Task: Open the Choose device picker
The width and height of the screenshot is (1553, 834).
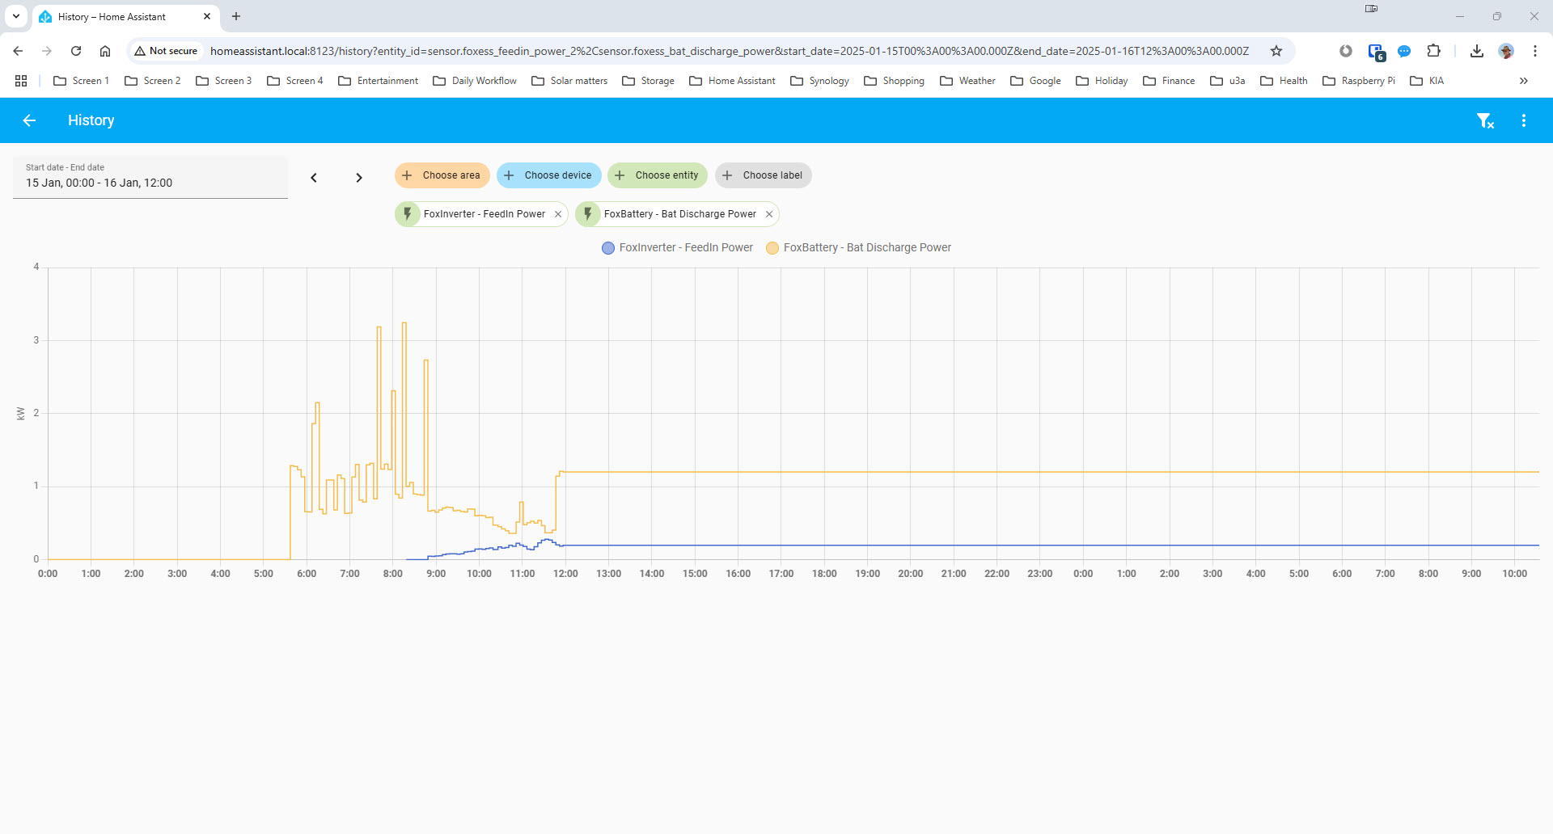Action: (548, 175)
